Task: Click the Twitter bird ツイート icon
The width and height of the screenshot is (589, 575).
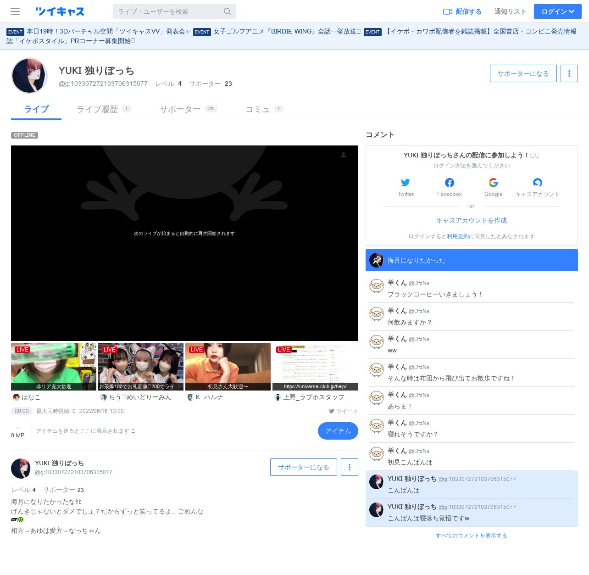Action: click(332, 411)
